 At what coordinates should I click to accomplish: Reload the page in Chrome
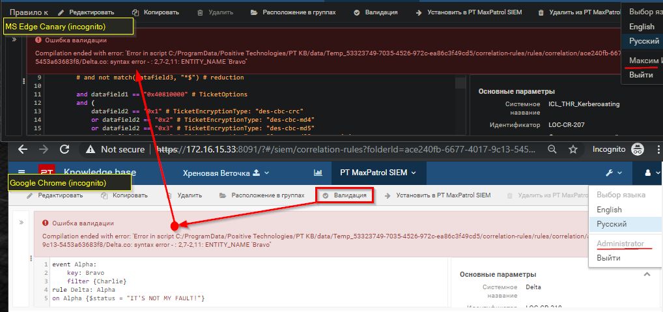click(64, 149)
